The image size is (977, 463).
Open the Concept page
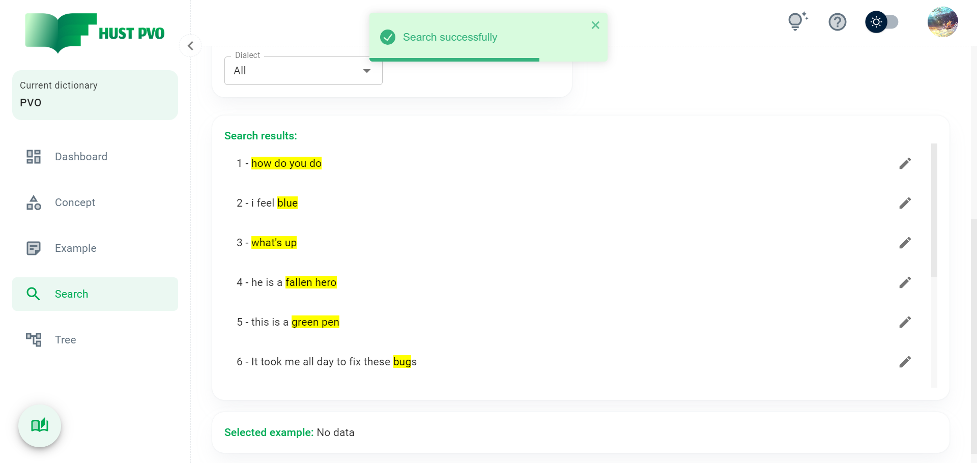(x=95, y=202)
